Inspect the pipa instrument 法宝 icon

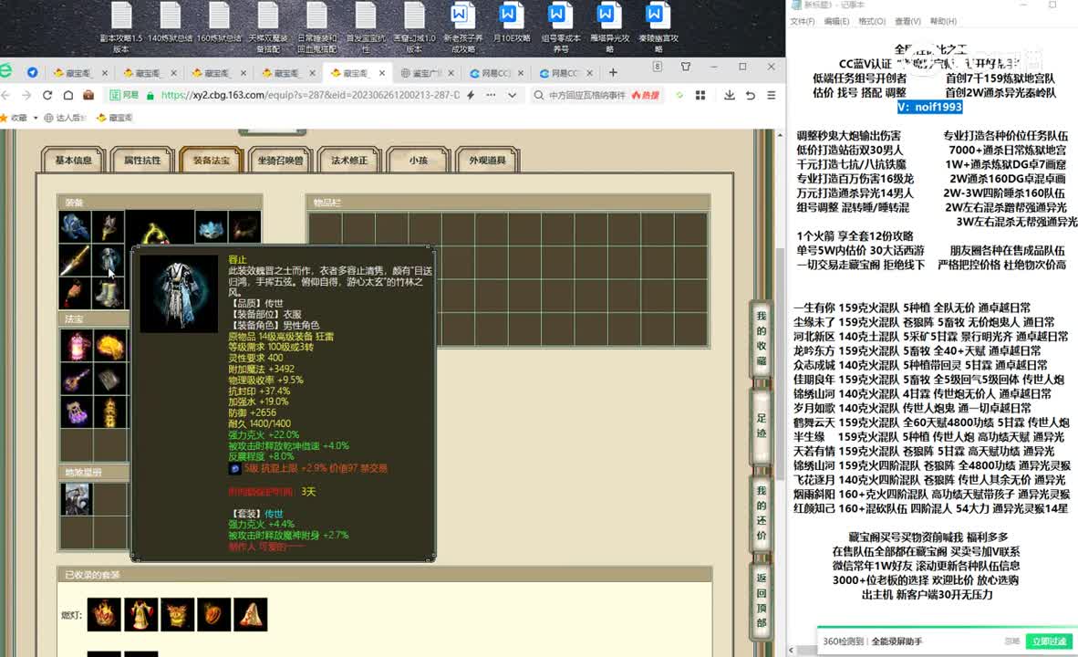(x=76, y=379)
